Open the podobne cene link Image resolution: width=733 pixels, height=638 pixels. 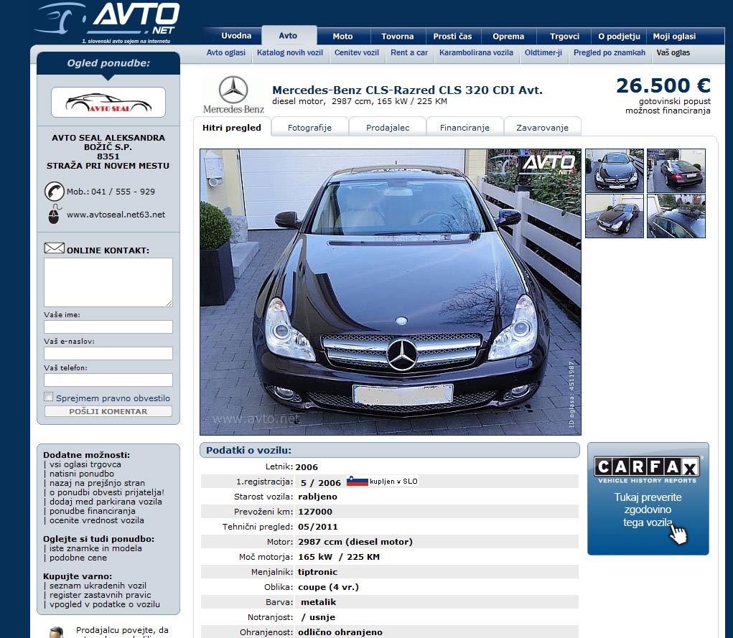tap(78, 558)
